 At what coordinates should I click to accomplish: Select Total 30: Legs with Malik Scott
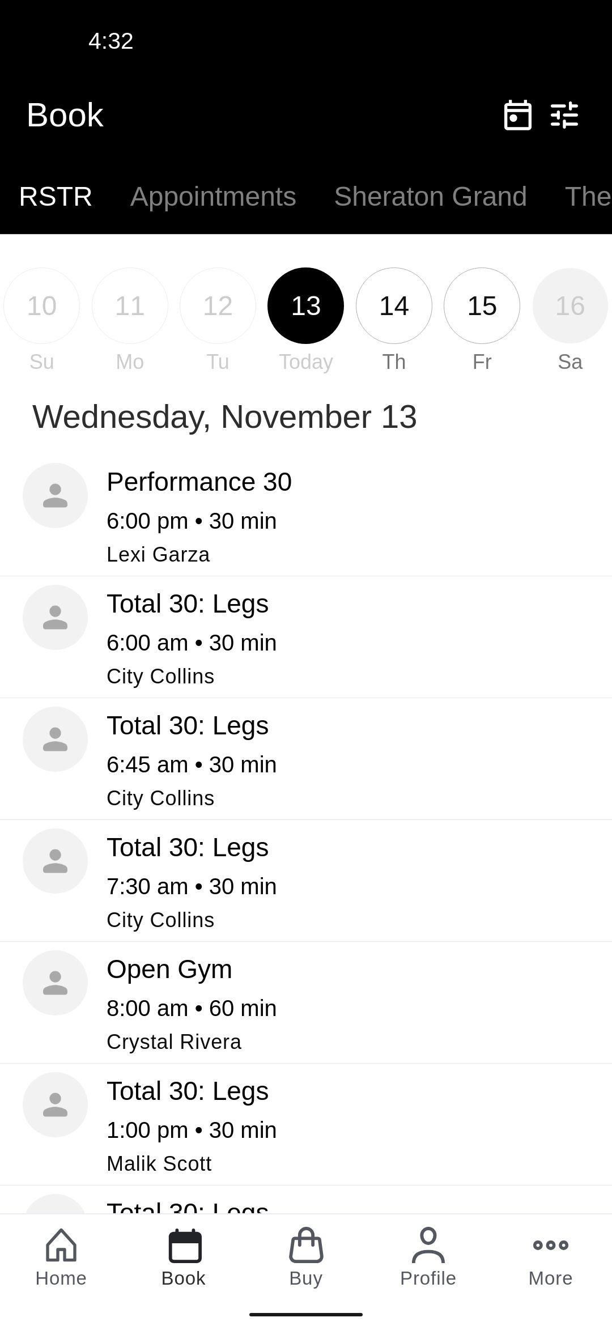coord(306,1125)
